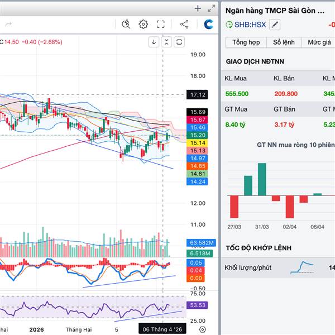The height and width of the screenshot is (335, 335).
Task: Collapse the chart pane with double chevrons
Action: [166, 42]
